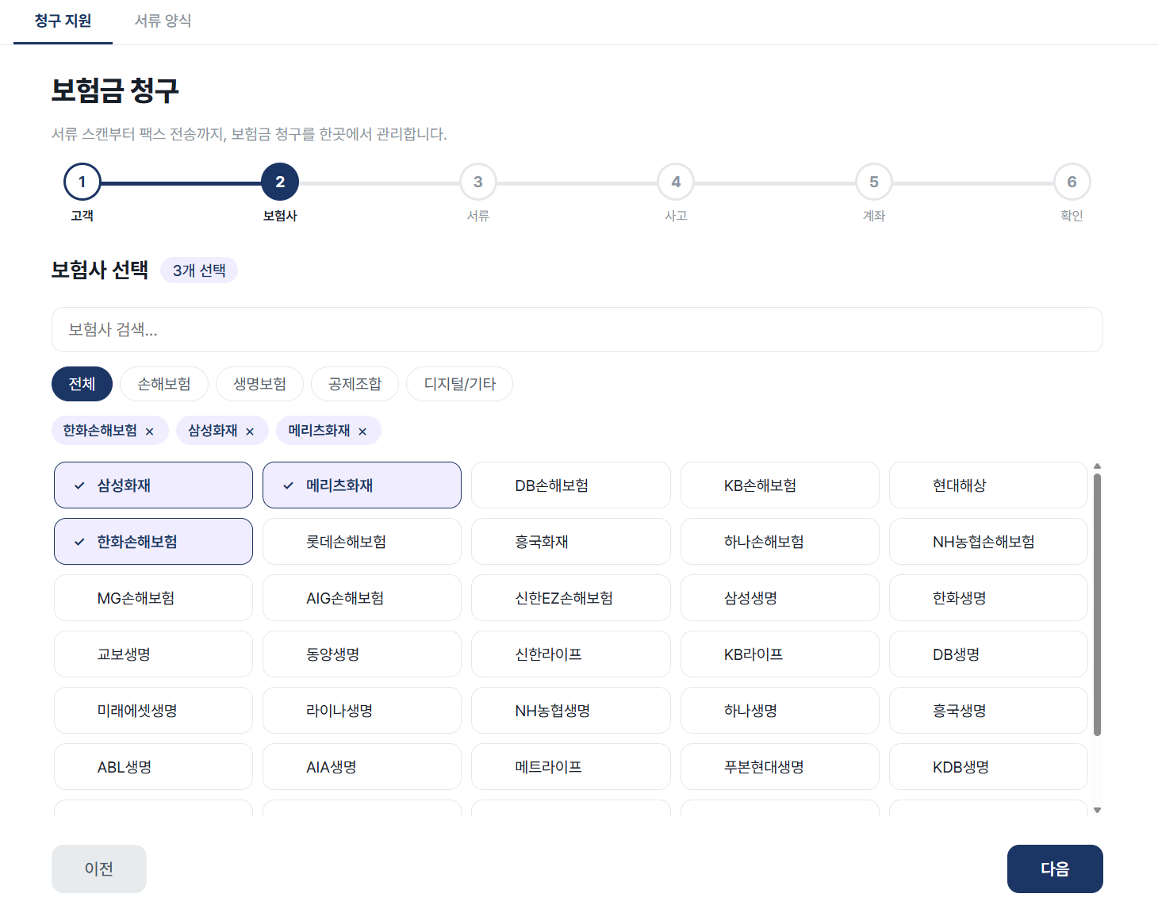This screenshot has width=1158, height=909.
Task: Jump to step 5 계좌
Action: pos(874,182)
